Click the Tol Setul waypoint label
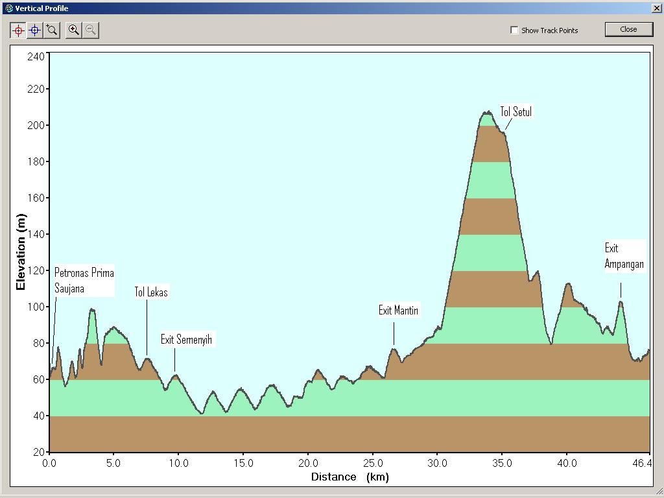Viewport: 664px width, 498px height. pyautogui.click(x=516, y=112)
